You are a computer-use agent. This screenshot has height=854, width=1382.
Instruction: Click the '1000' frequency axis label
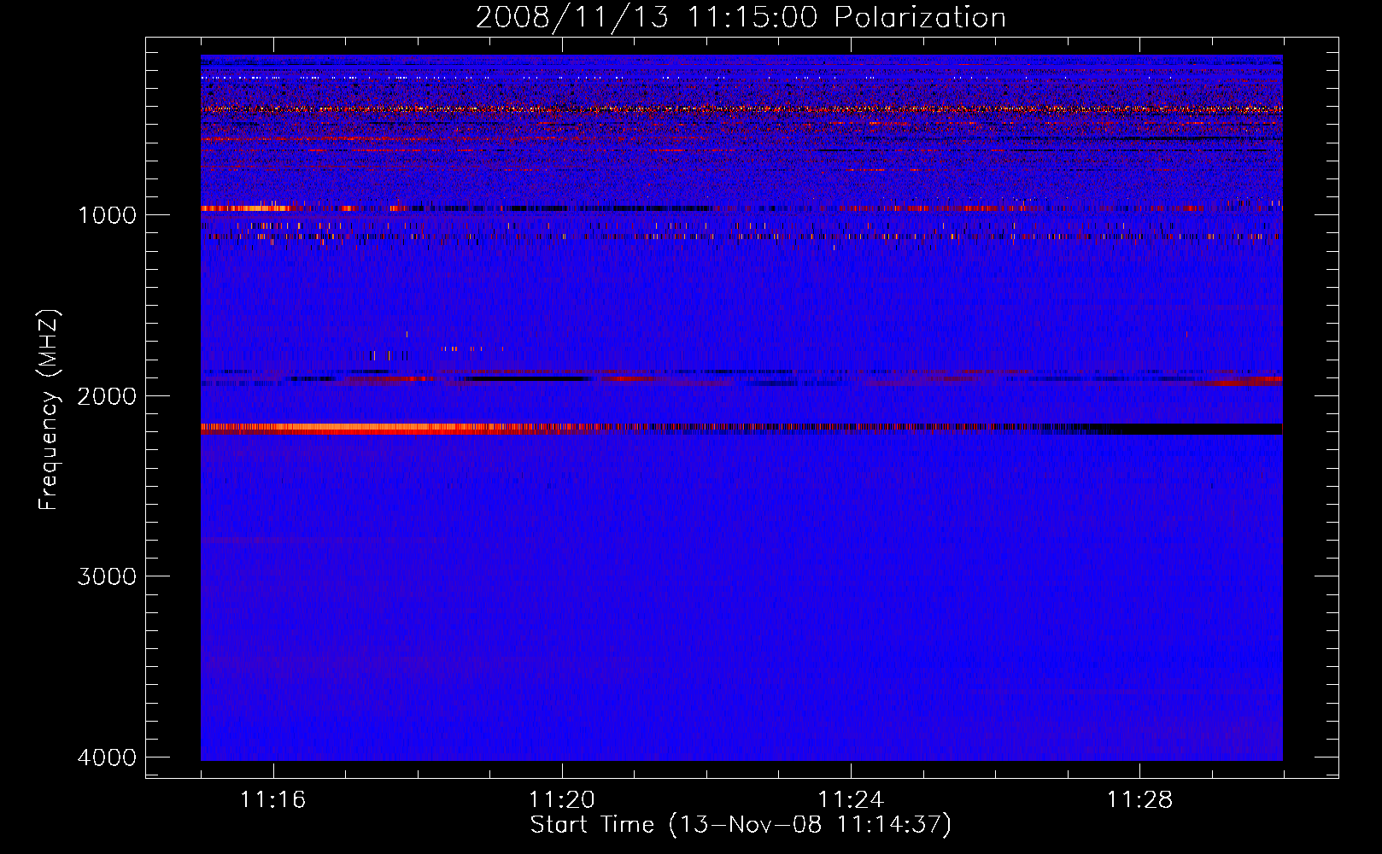107,214
